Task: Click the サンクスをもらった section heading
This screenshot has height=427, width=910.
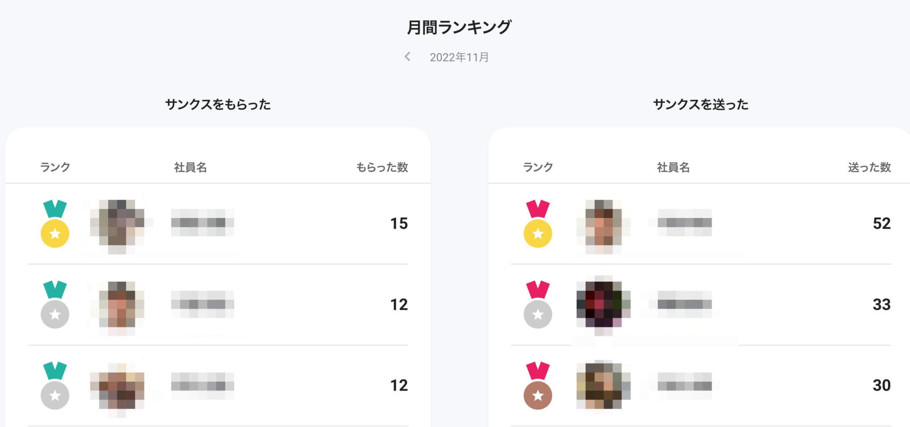Action: click(218, 105)
